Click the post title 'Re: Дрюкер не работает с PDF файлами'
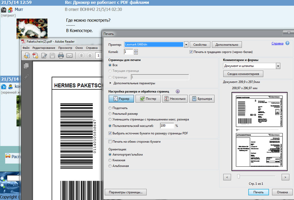This screenshot has width=294, height=200. tap(107, 2)
